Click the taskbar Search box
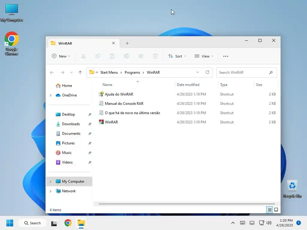The image size is (307, 230). point(32,223)
